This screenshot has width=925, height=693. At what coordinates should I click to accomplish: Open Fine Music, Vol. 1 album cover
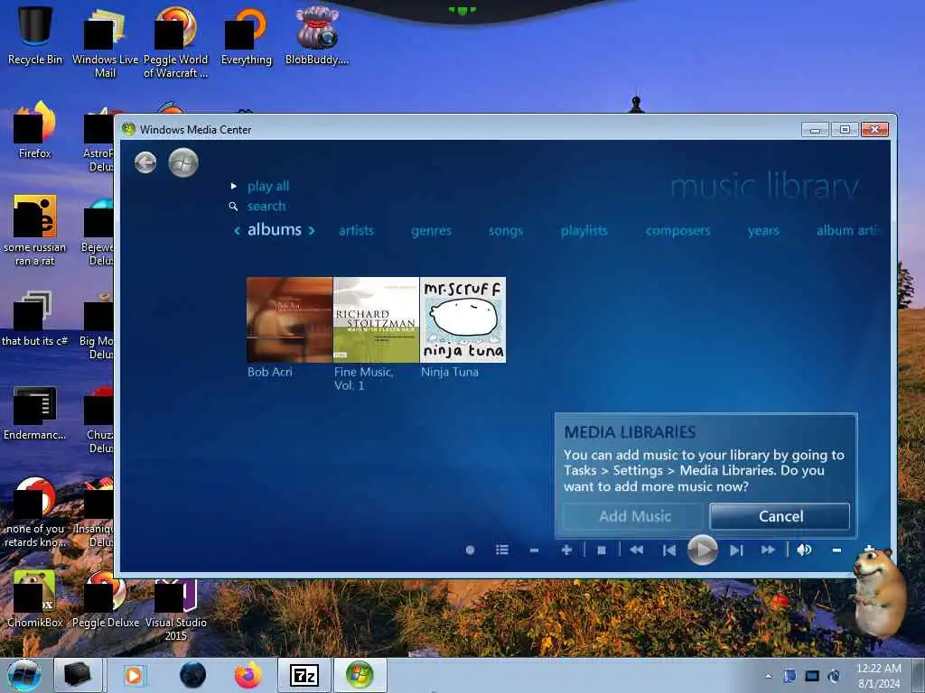[x=377, y=320]
